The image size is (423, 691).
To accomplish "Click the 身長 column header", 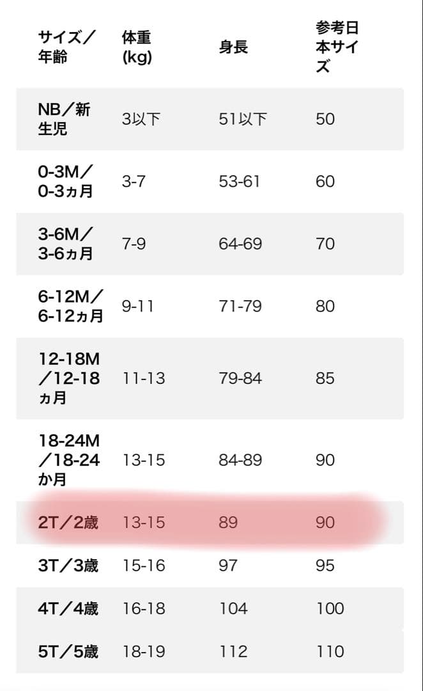I will pos(233,47).
